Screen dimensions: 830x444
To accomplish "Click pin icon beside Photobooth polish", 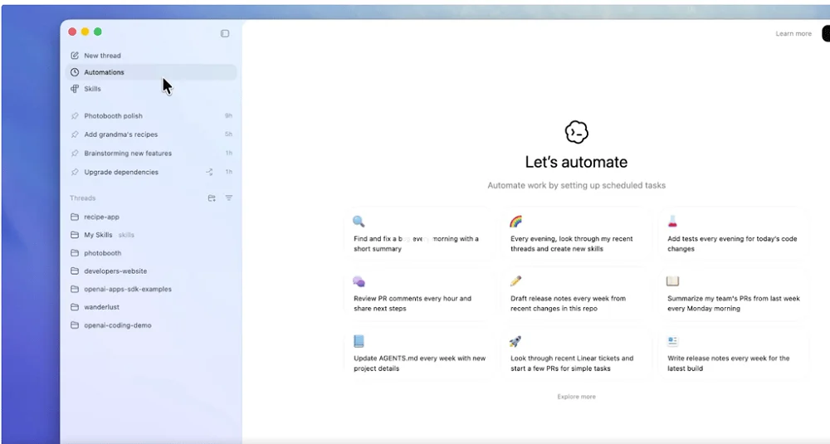I will (x=75, y=116).
